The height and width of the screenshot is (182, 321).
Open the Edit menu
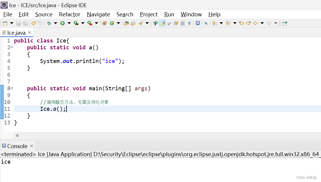tap(23, 14)
